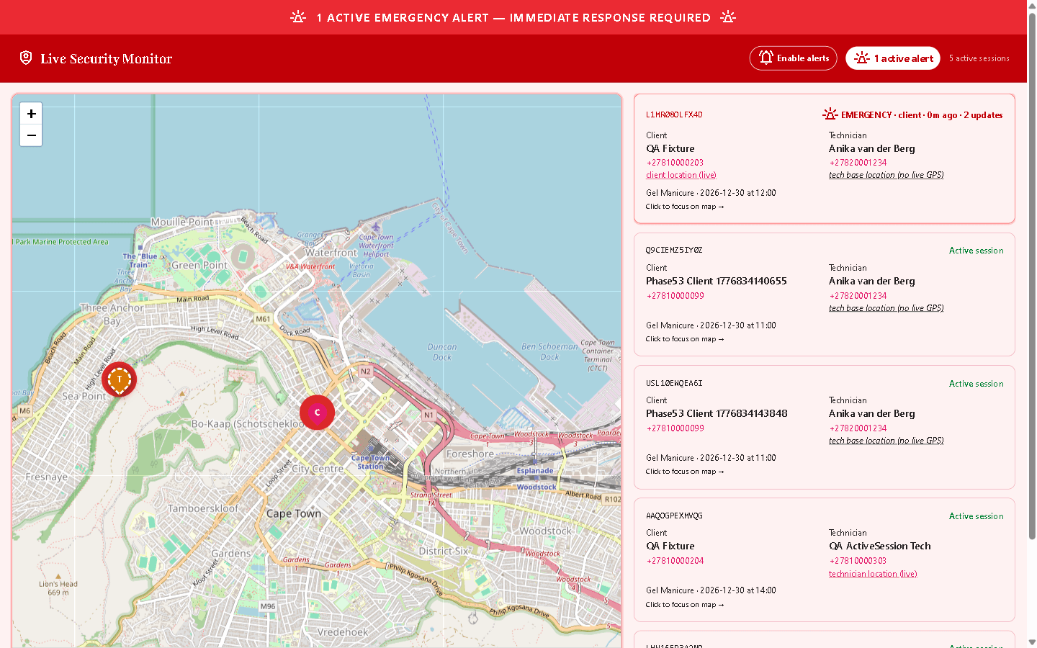Click session ID USL10EWQEA6I
Viewport: 1037px width, 648px height.
pyautogui.click(x=674, y=383)
